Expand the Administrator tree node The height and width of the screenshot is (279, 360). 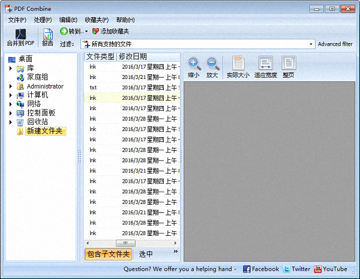(11, 86)
